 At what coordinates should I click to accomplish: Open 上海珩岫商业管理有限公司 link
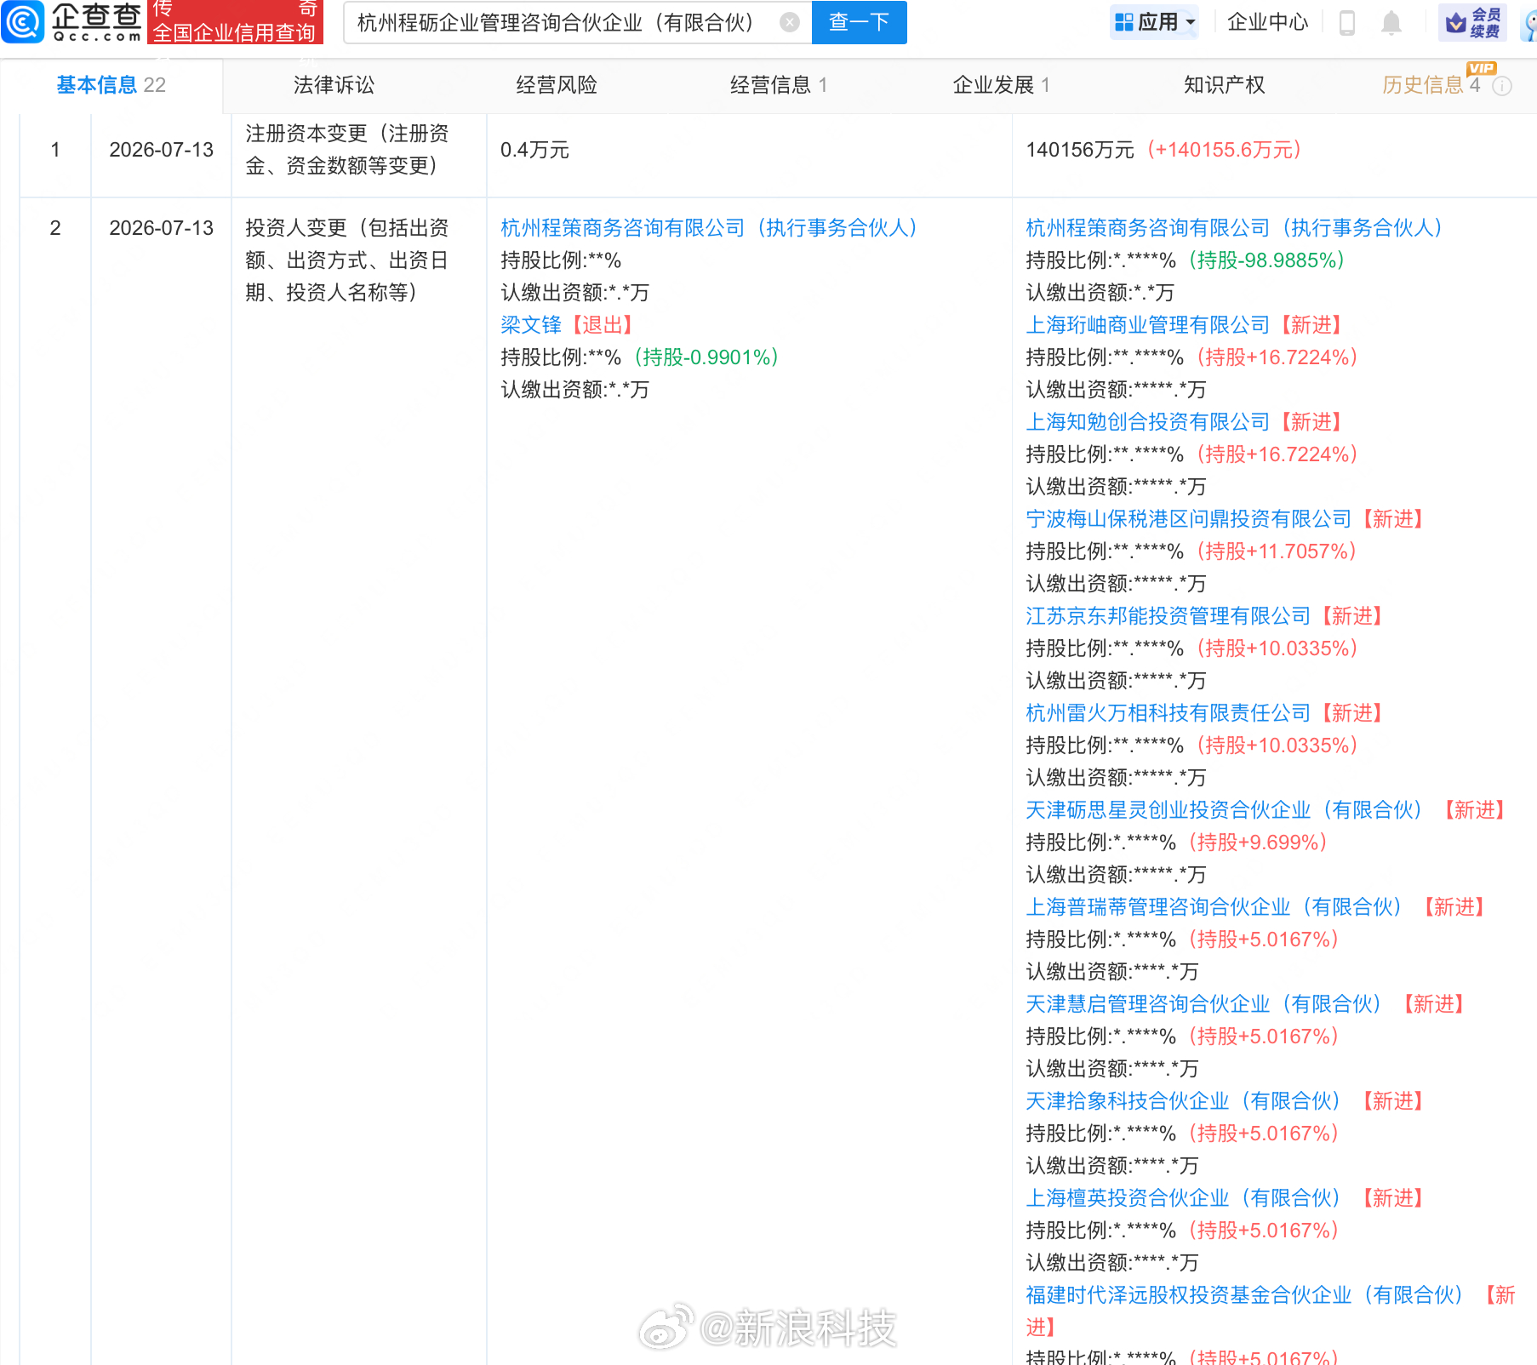point(1148,325)
